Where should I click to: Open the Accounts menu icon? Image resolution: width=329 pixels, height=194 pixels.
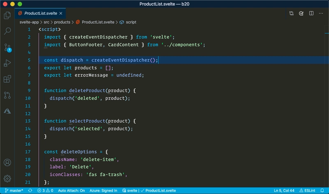7,162
